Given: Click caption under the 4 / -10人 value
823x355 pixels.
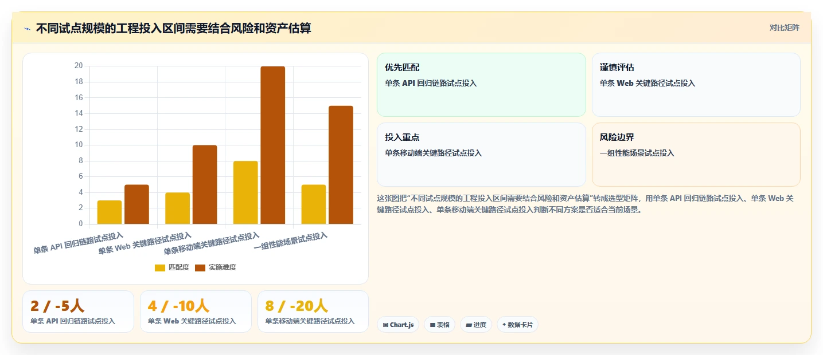Looking at the screenshot, I should coord(192,321).
